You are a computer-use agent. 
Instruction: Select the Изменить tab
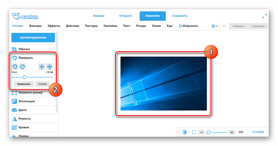(153, 16)
